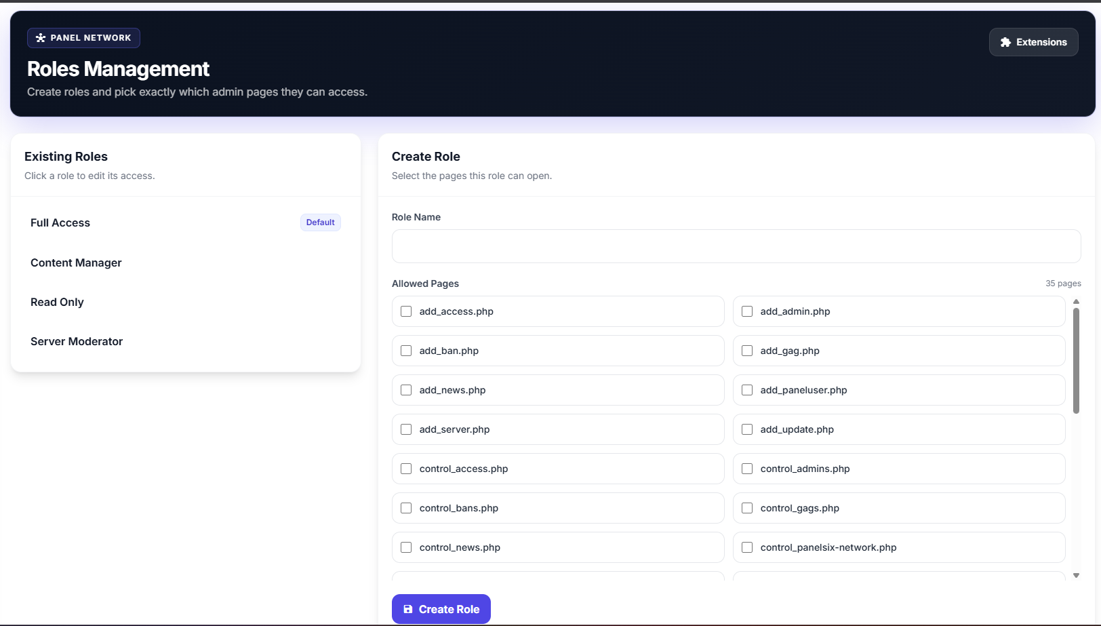Click the Panel Network logo icon

point(41,38)
